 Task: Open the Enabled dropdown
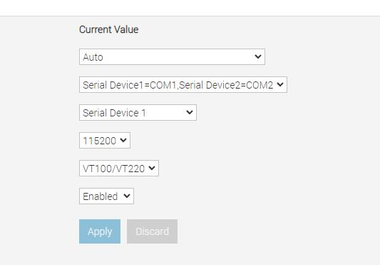click(106, 196)
